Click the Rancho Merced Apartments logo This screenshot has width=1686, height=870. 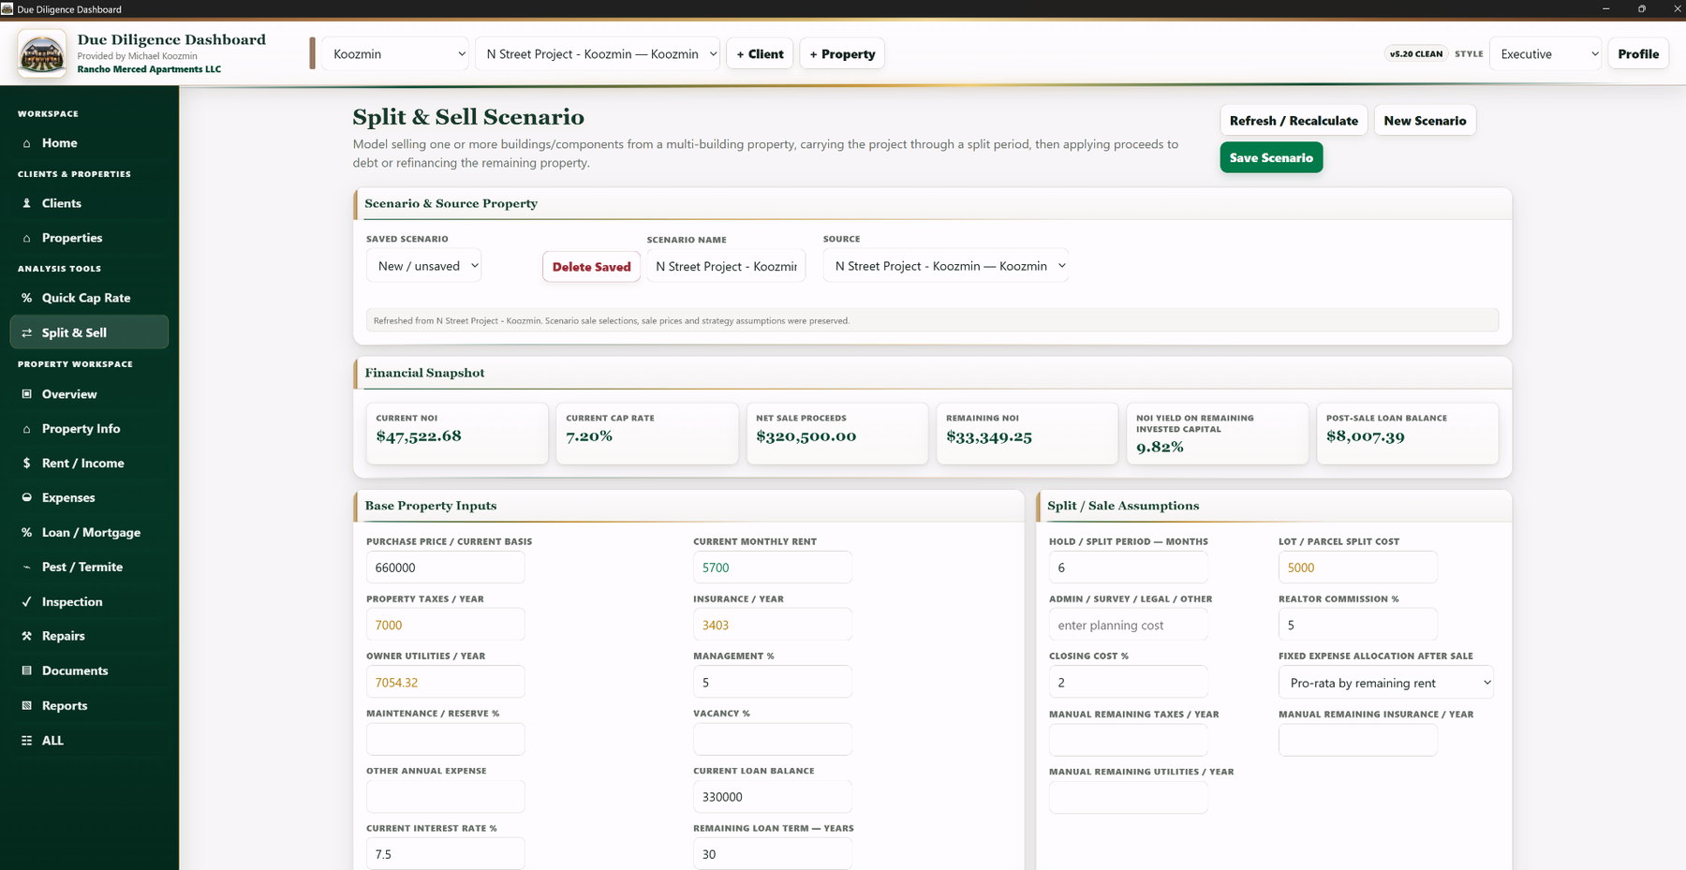42,53
